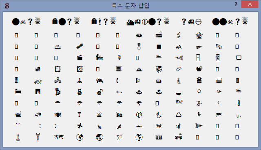This screenshot has width=261, height=150.
Task: Select the camera symbol
Action: (38, 69)
